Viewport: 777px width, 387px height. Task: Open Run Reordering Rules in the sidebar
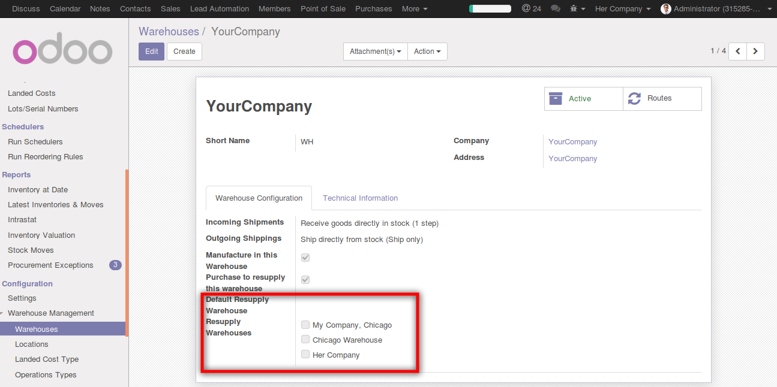pos(46,157)
